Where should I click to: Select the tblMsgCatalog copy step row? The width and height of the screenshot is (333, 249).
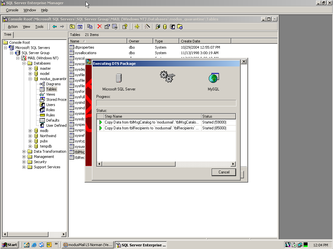point(166,122)
